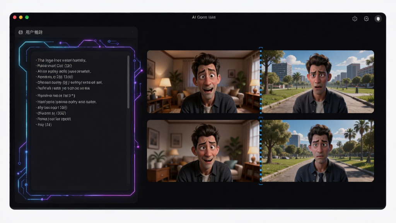Select the first text line starting "The inge"
The height and width of the screenshot is (223, 396).
tap(61, 60)
